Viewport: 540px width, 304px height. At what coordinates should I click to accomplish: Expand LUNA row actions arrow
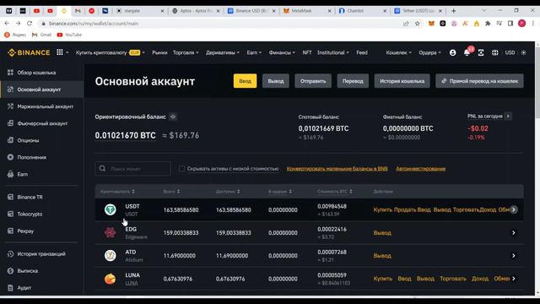click(x=514, y=279)
